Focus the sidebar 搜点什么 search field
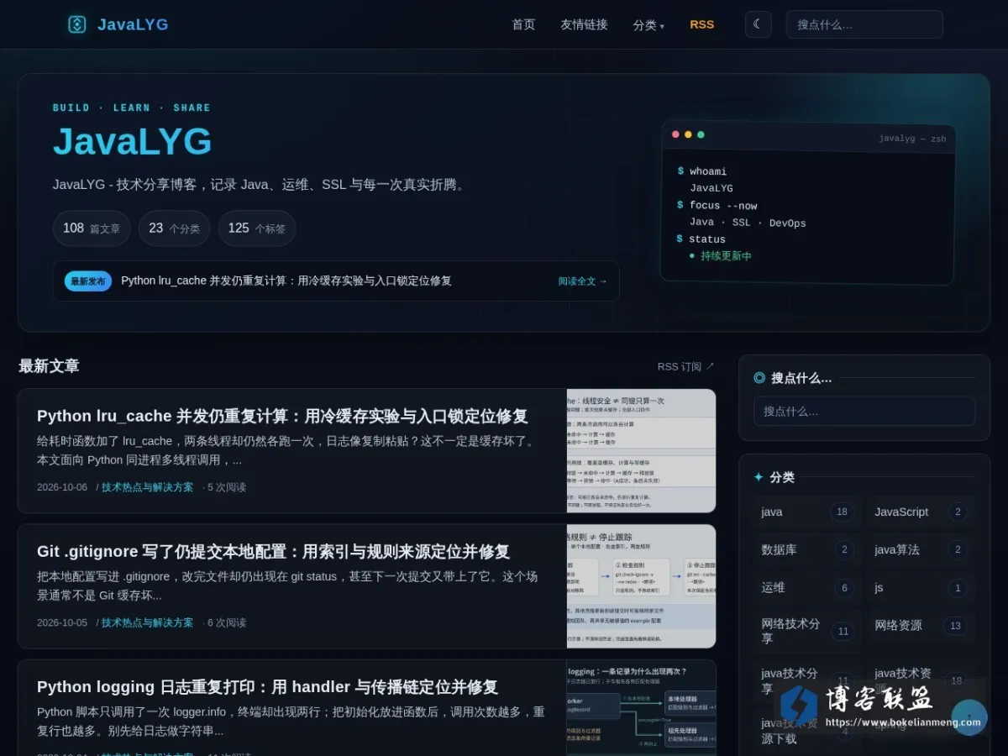1008x756 pixels. [864, 412]
